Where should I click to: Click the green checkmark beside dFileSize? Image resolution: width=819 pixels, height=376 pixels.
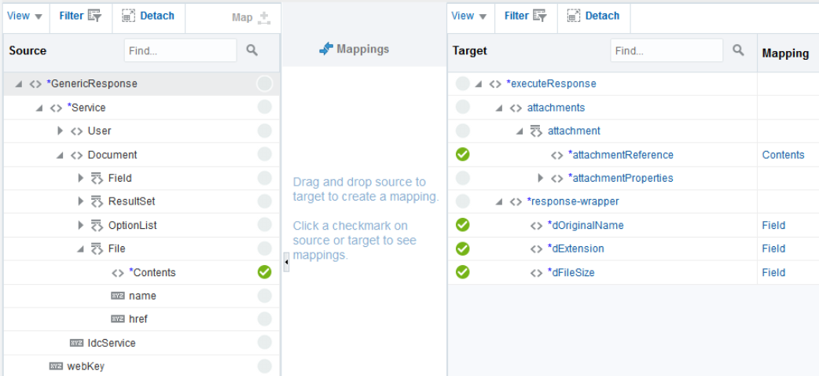(x=463, y=272)
